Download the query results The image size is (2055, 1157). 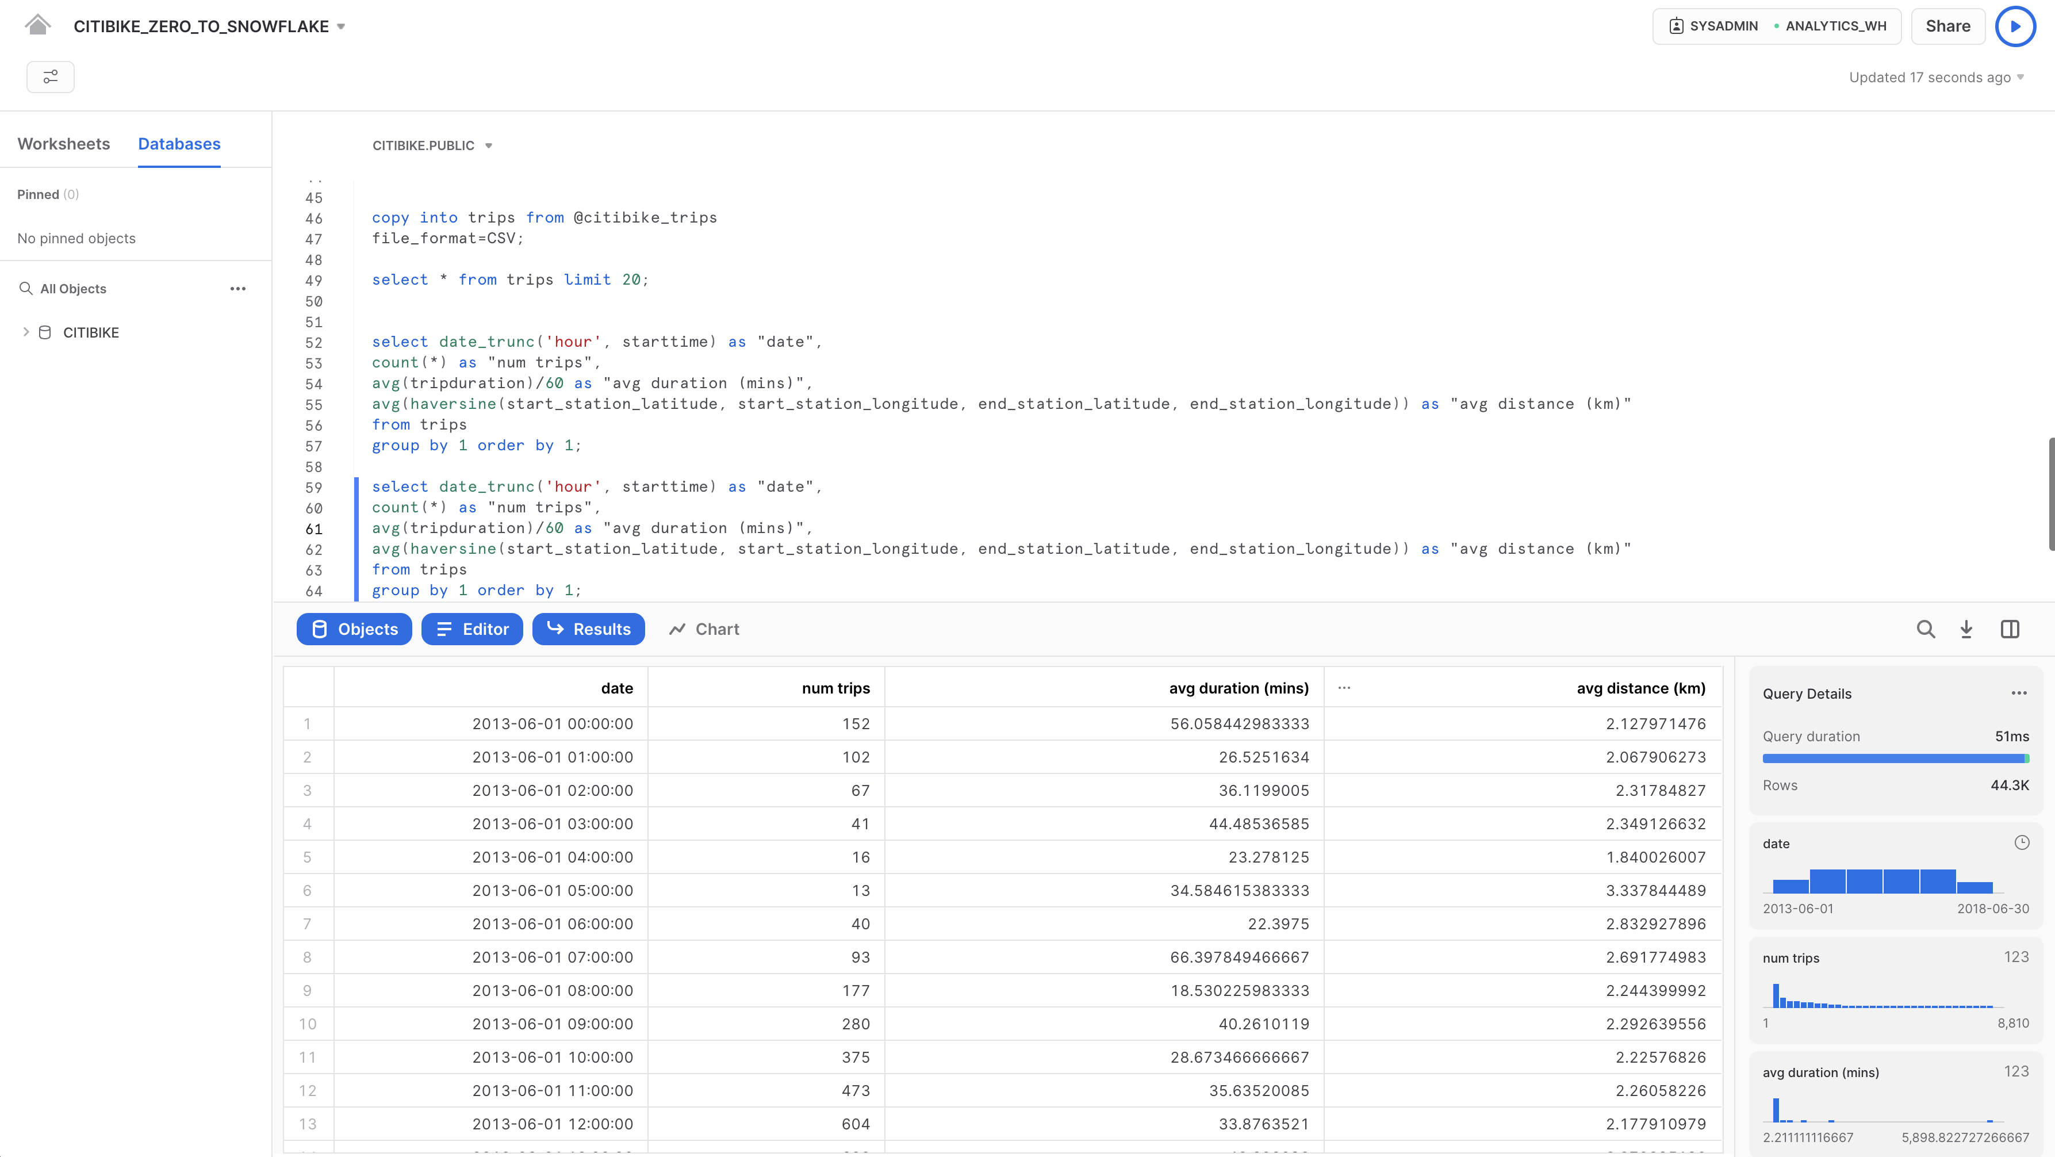pyautogui.click(x=1966, y=630)
